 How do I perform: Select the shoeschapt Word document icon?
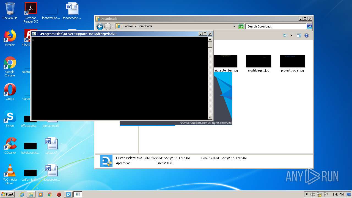coord(72,11)
